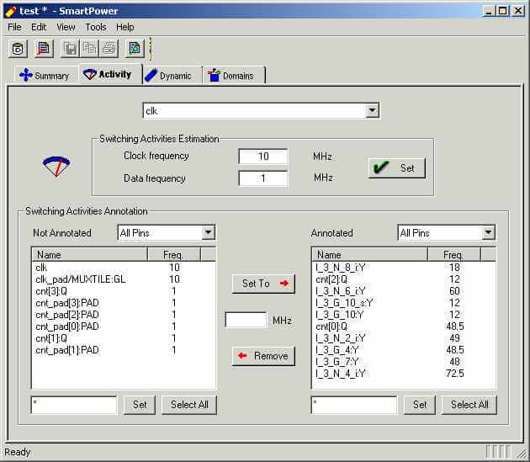Viewport: 530px width, 462px height.
Task: Minimize the SmartPower window
Action: tap(489, 11)
